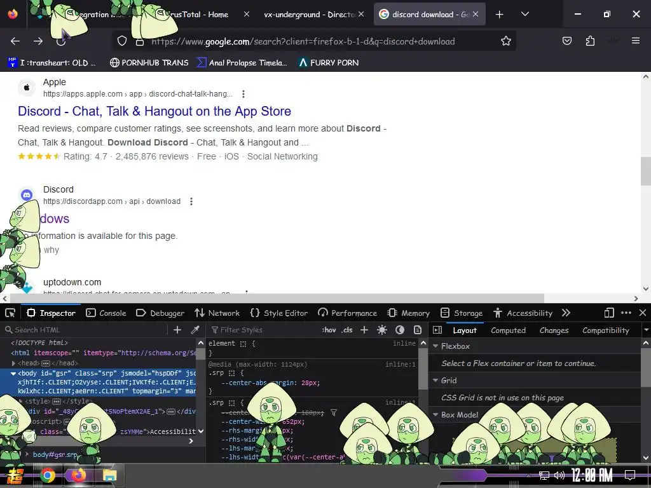The height and width of the screenshot is (488, 651).
Task: Collapse the Box Model section
Action: pyautogui.click(x=435, y=415)
